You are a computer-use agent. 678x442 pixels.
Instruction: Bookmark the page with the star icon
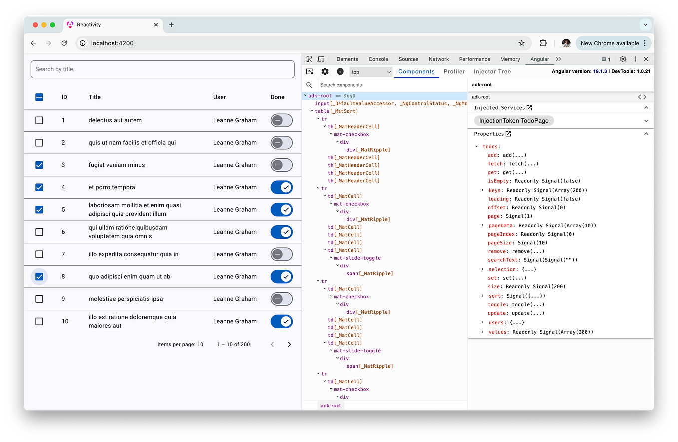pyautogui.click(x=521, y=43)
